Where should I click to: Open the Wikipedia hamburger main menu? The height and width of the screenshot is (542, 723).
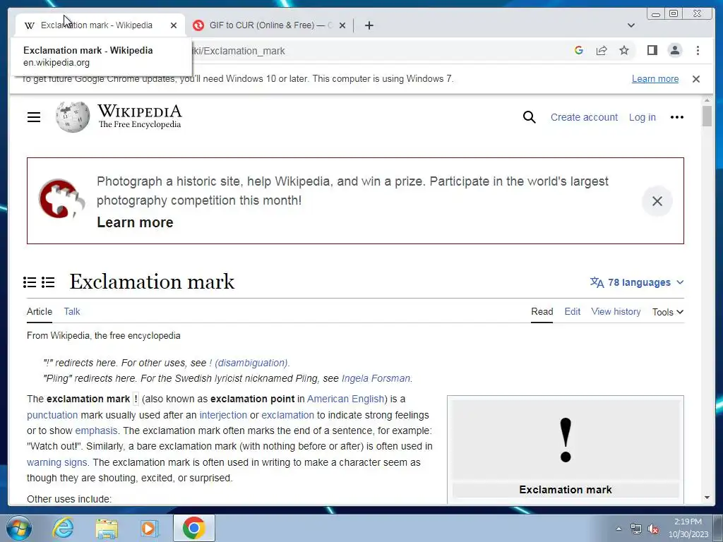[x=34, y=117]
